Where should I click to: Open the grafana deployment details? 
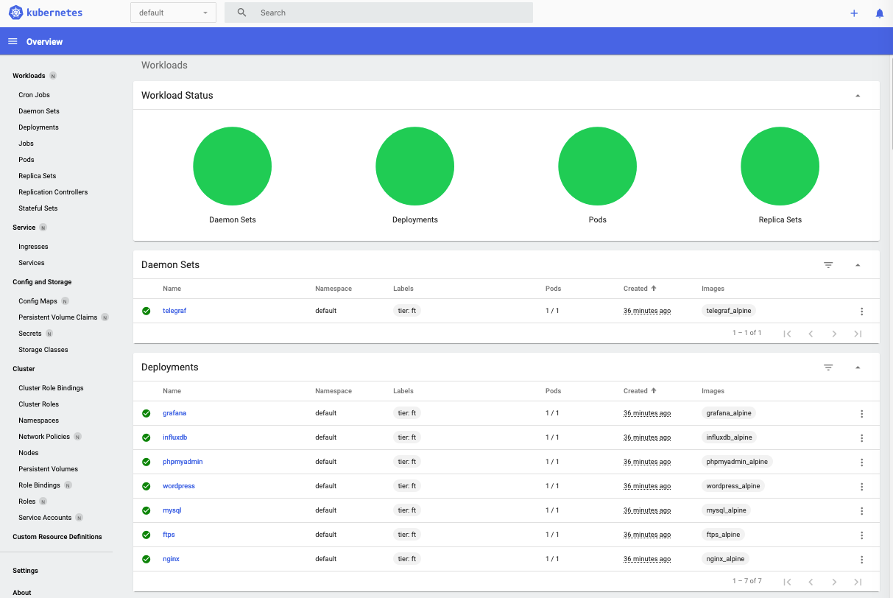tap(174, 412)
